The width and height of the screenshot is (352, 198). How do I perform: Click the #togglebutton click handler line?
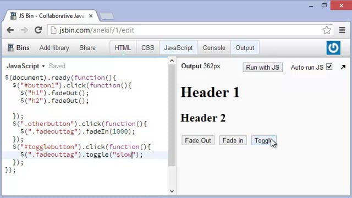tap(82, 147)
